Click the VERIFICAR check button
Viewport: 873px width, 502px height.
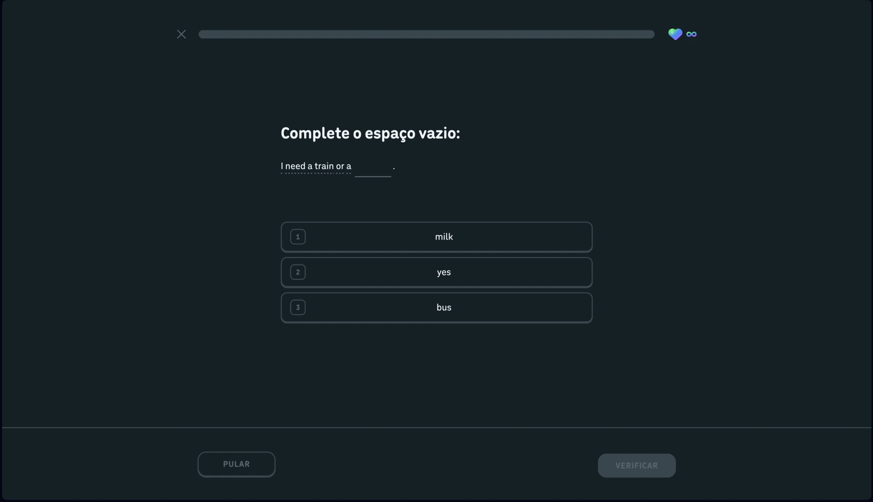point(637,466)
